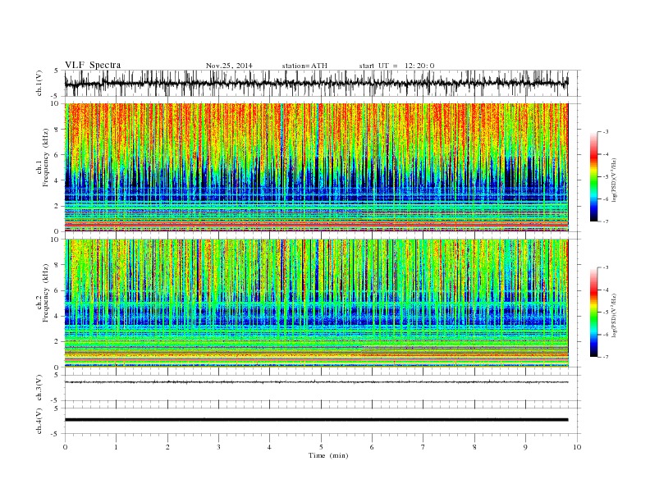
Task: Click the "VLF Spectra" plot title
Action: click(93, 65)
